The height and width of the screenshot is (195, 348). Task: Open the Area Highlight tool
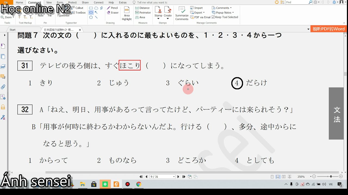(127, 14)
